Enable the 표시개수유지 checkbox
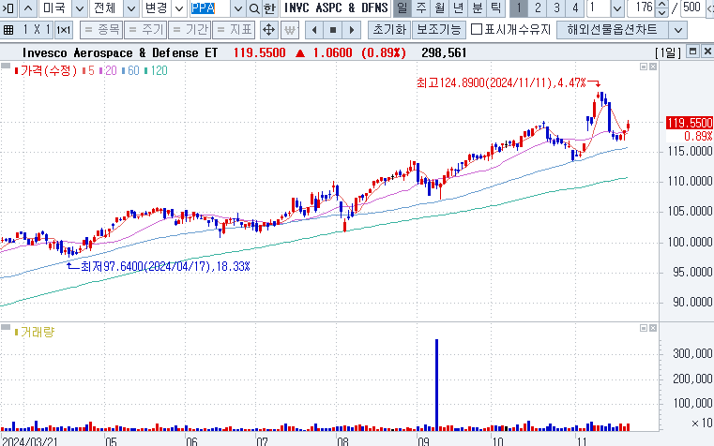Image resolution: width=714 pixels, height=446 pixels. pos(477,30)
